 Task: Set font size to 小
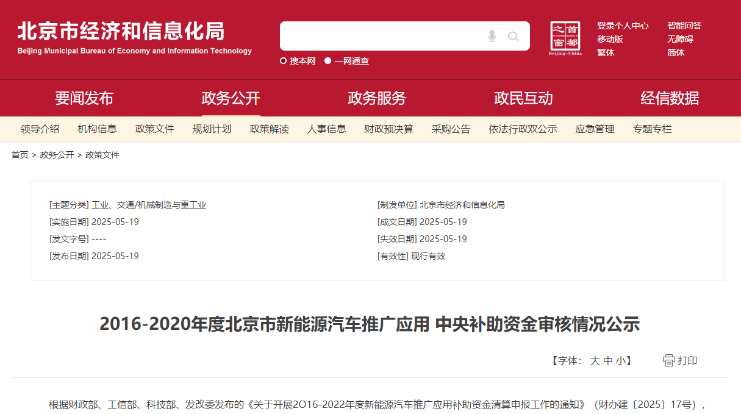[620, 361]
